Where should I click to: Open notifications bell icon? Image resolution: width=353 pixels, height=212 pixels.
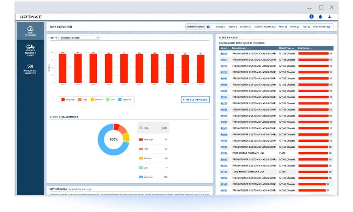click(x=321, y=17)
